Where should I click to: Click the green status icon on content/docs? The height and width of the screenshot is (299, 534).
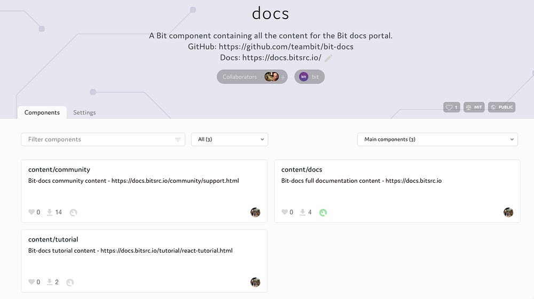tap(323, 213)
